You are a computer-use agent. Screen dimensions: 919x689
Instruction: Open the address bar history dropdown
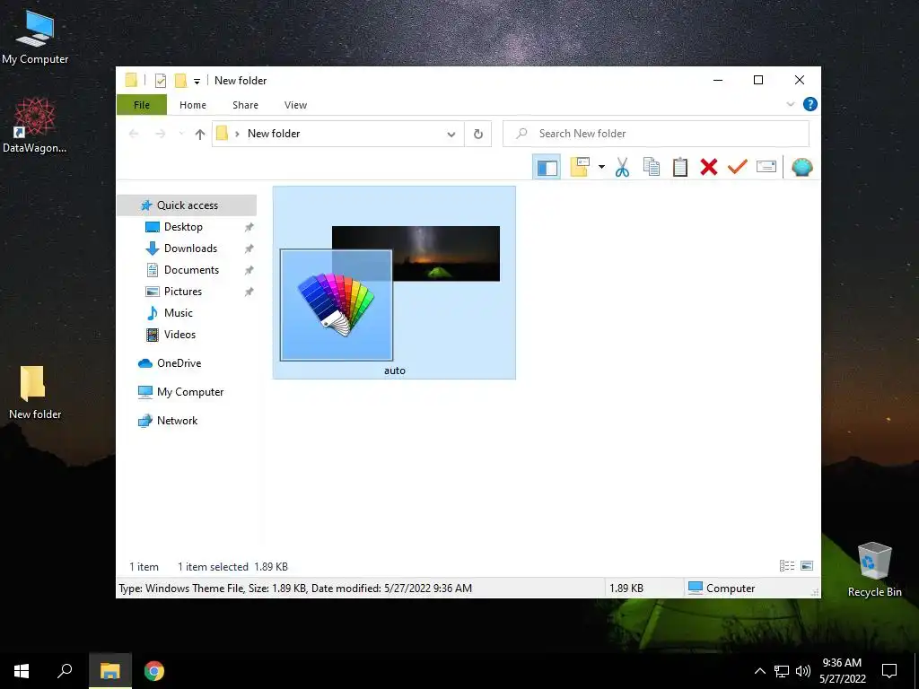(x=451, y=135)
